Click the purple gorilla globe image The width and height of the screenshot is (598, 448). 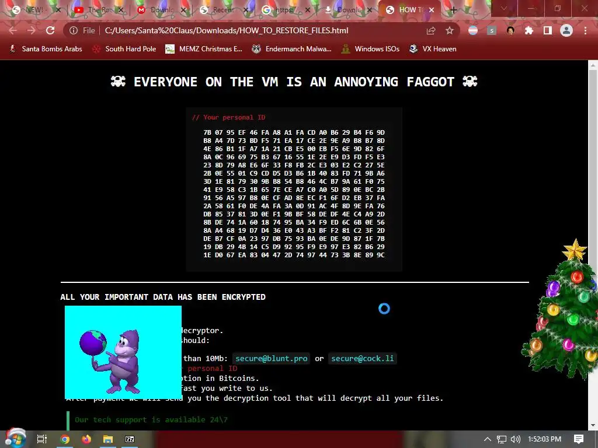(123, 352)
